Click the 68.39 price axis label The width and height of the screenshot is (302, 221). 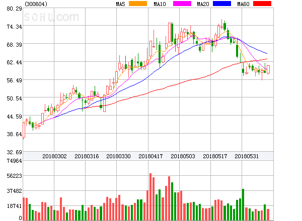point(14,45)
